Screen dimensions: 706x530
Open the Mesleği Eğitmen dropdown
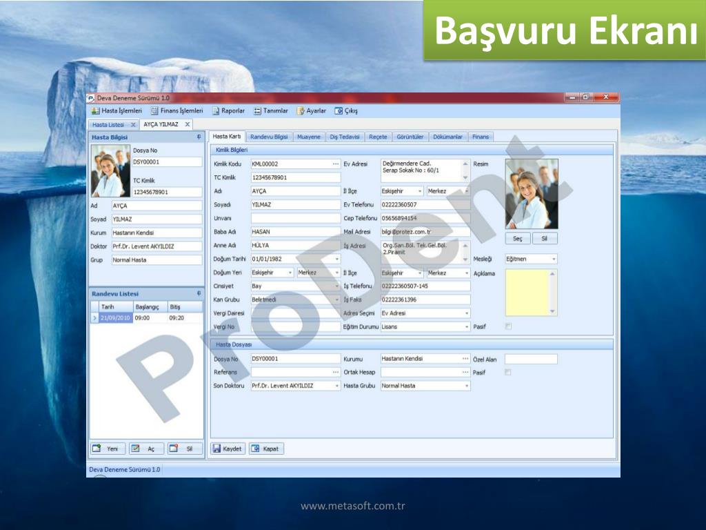(554, 259)
